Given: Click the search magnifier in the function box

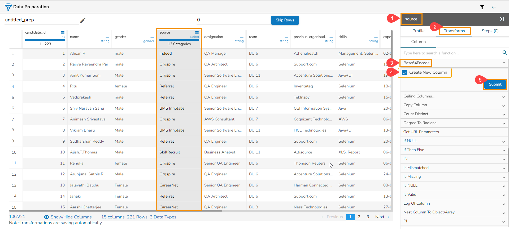Looking at the screenshot, I should click(504, 53).
